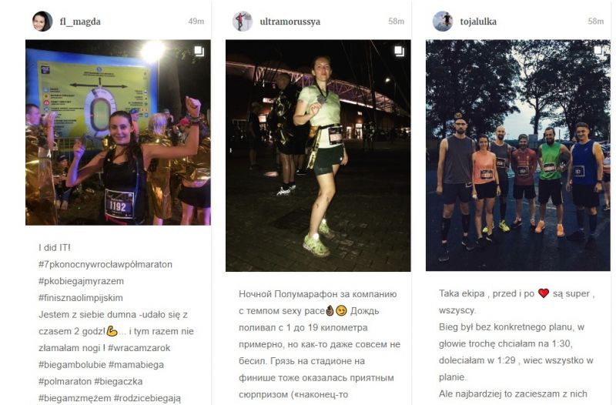Open tojalulka's group runners photo
The height and width of the screenshot is (405, 616).
point(518,156)
